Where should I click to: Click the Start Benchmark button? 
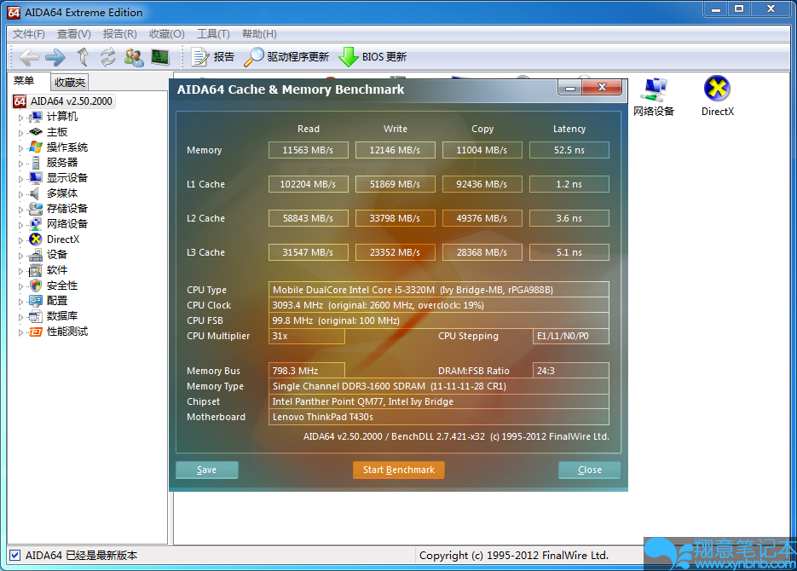399,470
